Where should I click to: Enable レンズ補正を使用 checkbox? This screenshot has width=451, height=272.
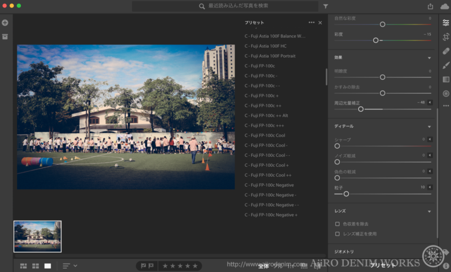coord(337,234)
